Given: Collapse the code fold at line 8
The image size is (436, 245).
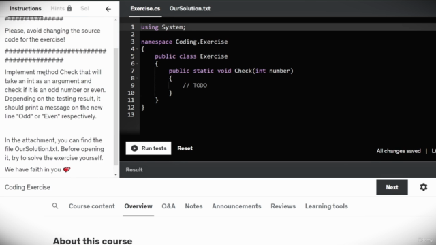Looking at the screenshot, I should click(x=137, y=78).
